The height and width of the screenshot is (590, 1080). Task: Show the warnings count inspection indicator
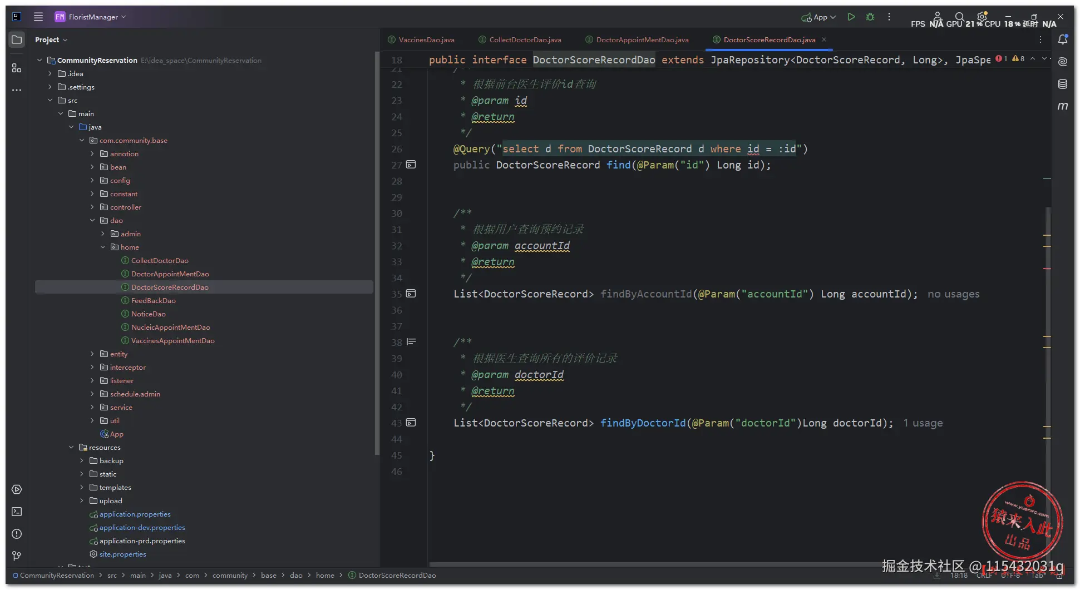pyautogui.click(x=1018, y=59)
